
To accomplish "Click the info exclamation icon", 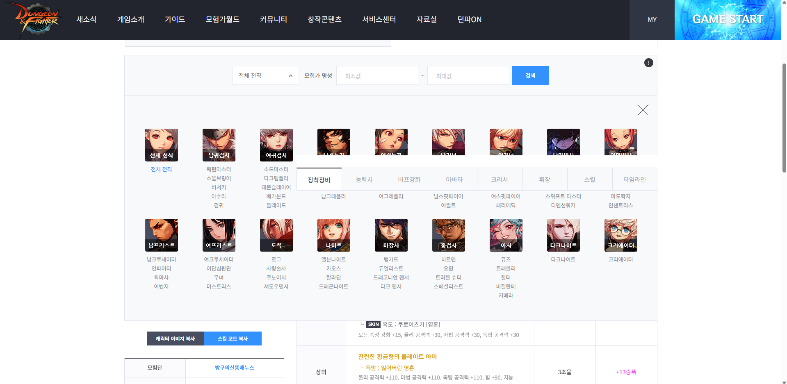I will tap(648, 63).
